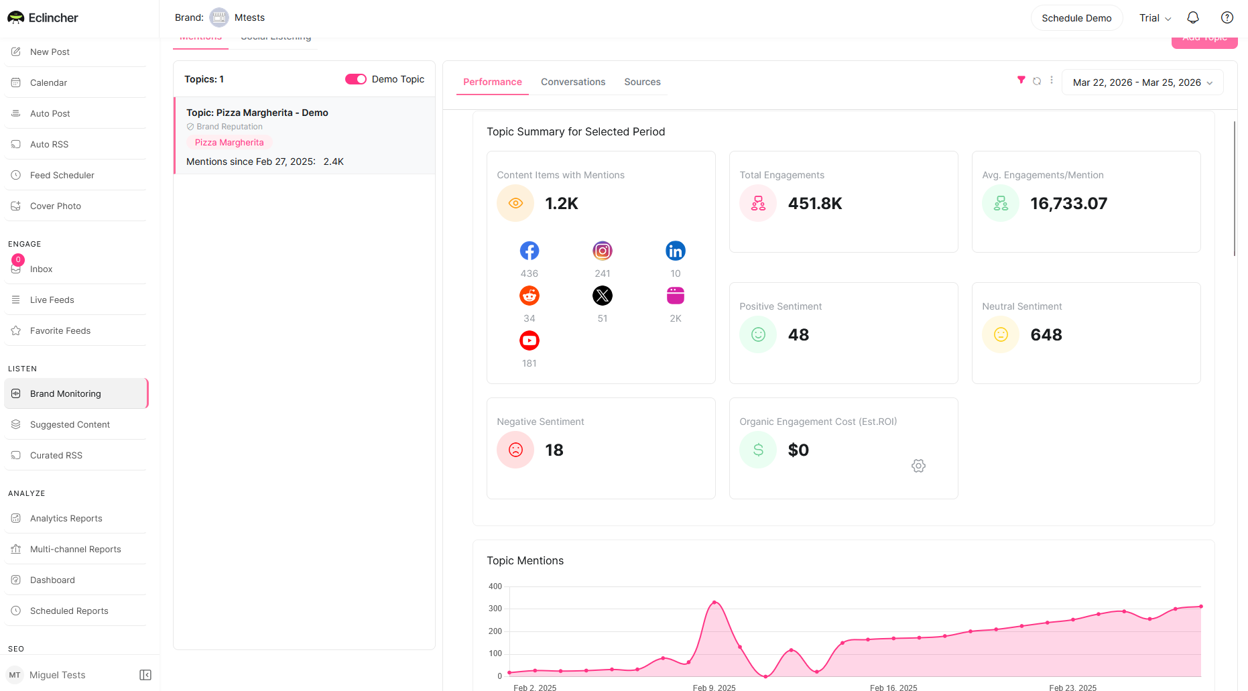Click the gear icon in Organic Engagement Cost card
The image size is (1248, 691).
pyautogui.click(x=918, y=465)
